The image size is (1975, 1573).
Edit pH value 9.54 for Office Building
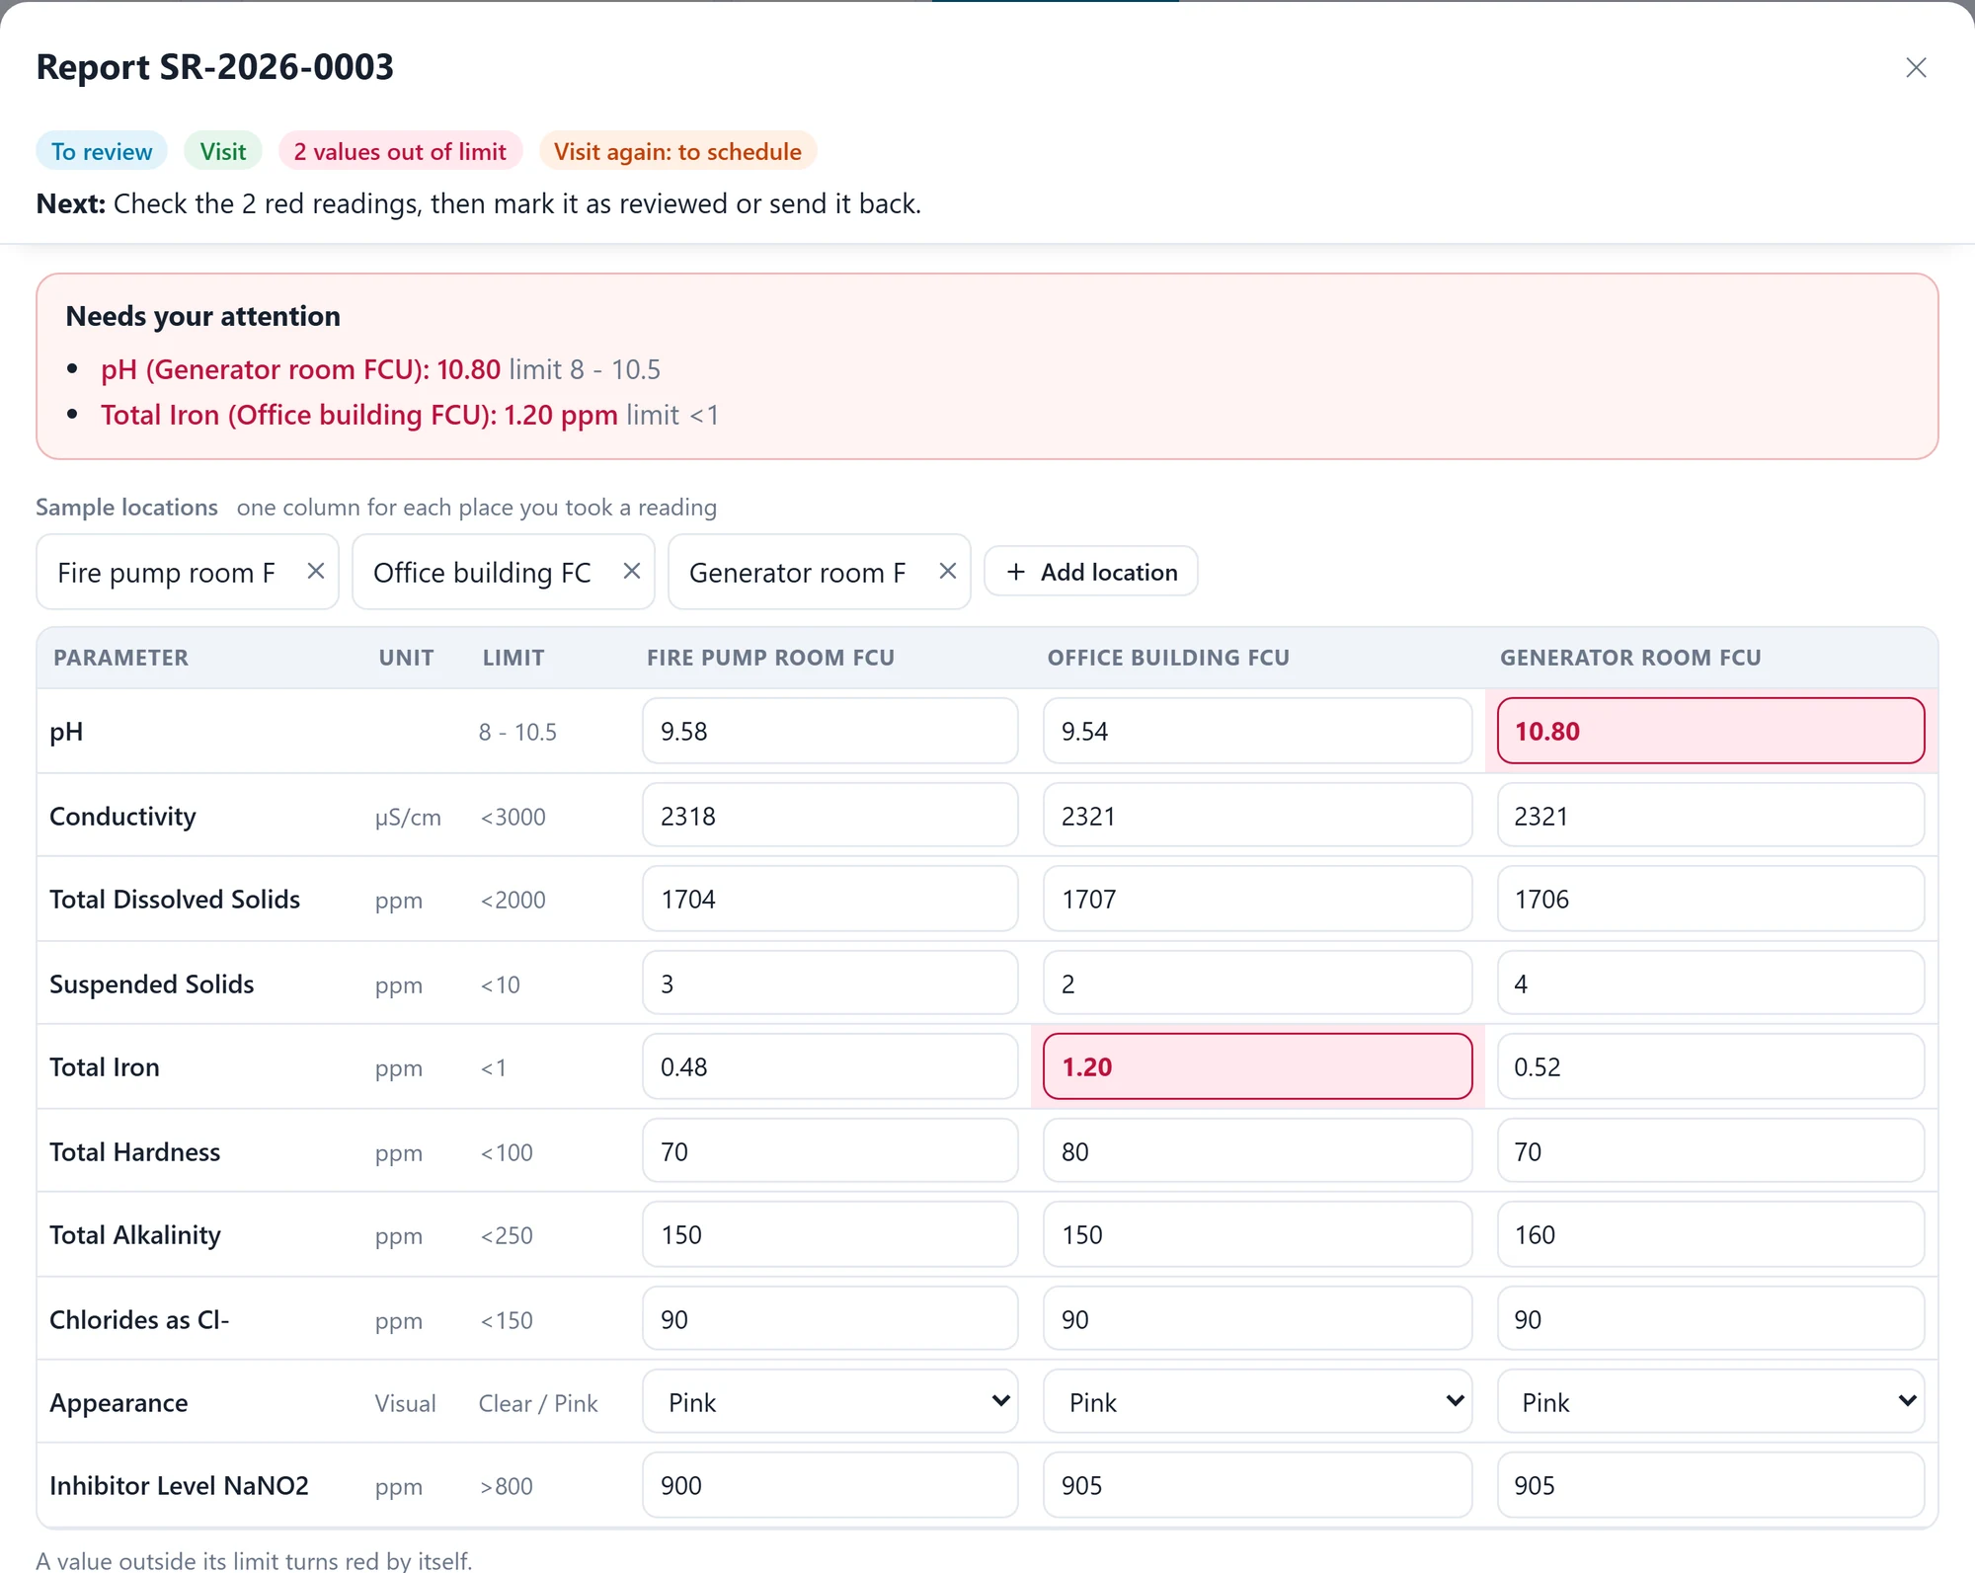(x=1257, y=731)
